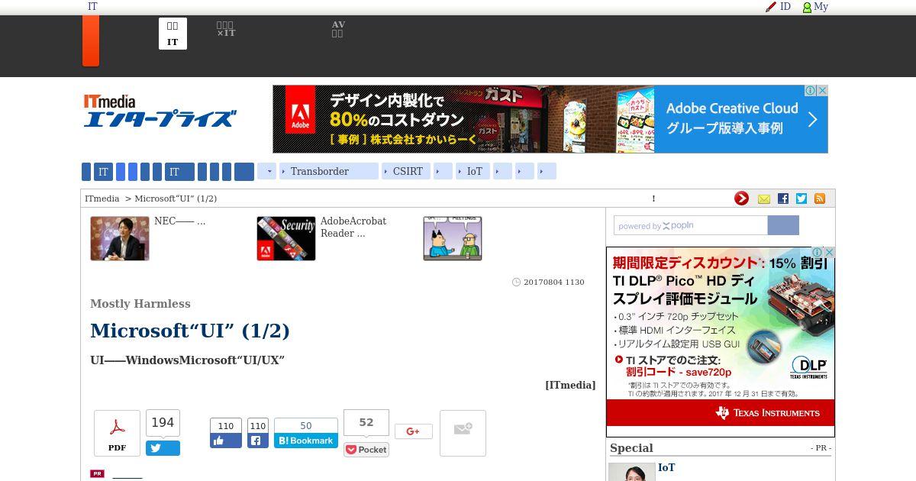Open the CSIRT nav item
916x481 pixels.
406,171
